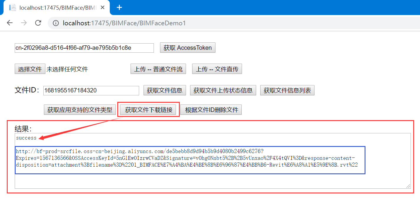Click the browser forward arrow

(24, 23)
